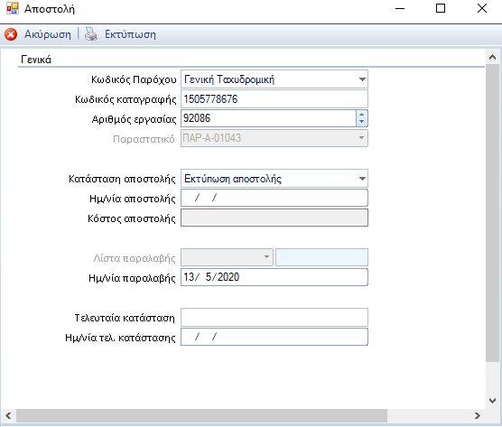502x427 pixels.
Task: Decrease Αριθμός εργασίας with down arrow
Action: pos(362,122)
